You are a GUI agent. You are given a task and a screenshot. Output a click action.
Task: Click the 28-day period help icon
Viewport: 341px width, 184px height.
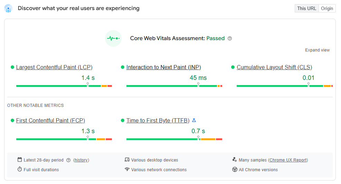point(68,160)
